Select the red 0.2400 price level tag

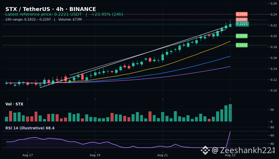pyautogui.click(x=242, y=14)
